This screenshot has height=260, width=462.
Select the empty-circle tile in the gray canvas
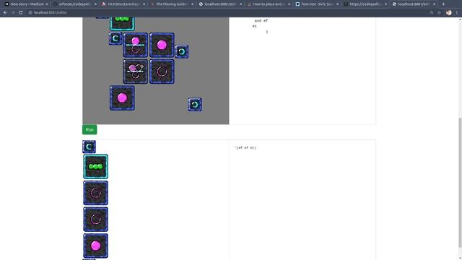click(x=162, y=71)
